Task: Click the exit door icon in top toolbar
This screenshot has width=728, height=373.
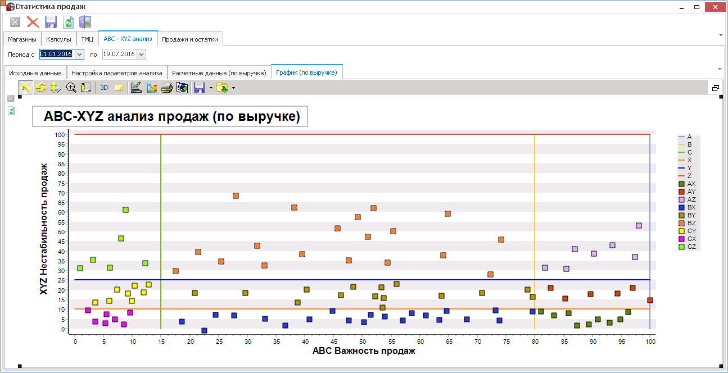Action: [x=85, y=22]
